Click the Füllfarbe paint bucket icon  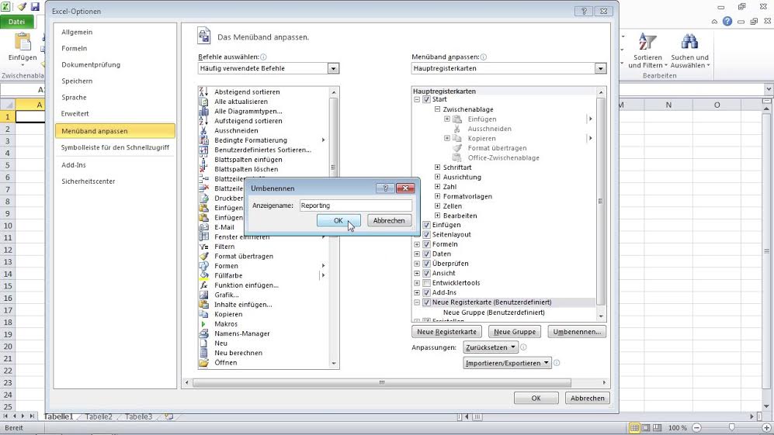pyautogui.click(x=203, y=275)
